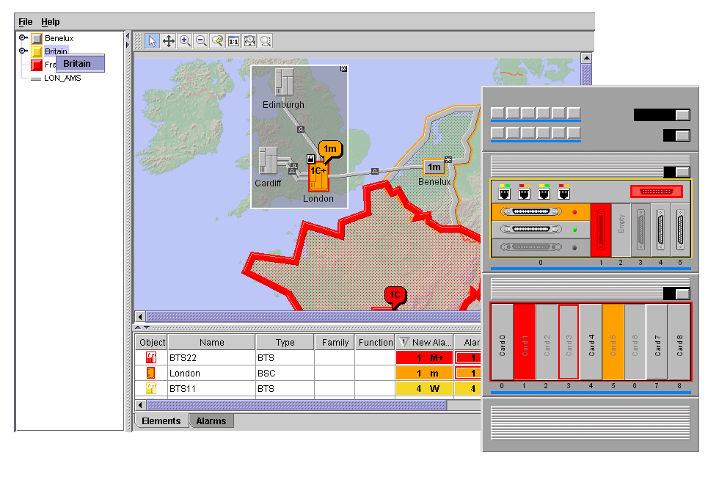Image resolution: width=719 pixels, height=477 pixels.
Task: Click the zoom out magnifier
Action: point(201,41)
